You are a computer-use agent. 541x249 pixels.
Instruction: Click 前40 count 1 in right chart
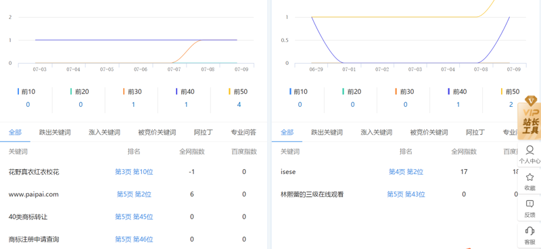458,105
